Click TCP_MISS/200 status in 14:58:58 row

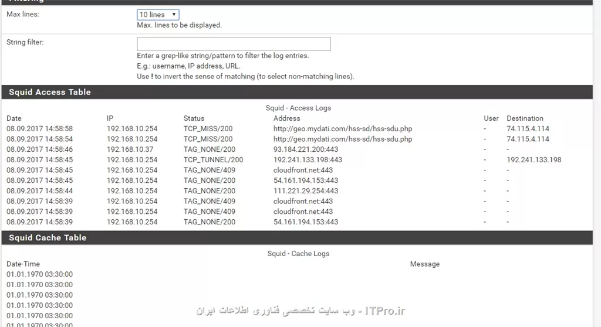coord(208,129)
